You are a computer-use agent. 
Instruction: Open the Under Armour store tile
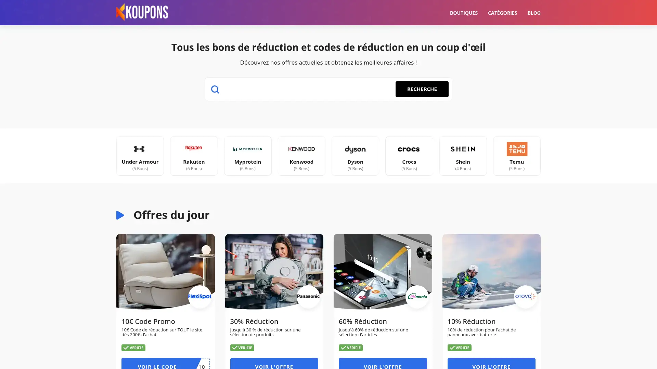140,156
